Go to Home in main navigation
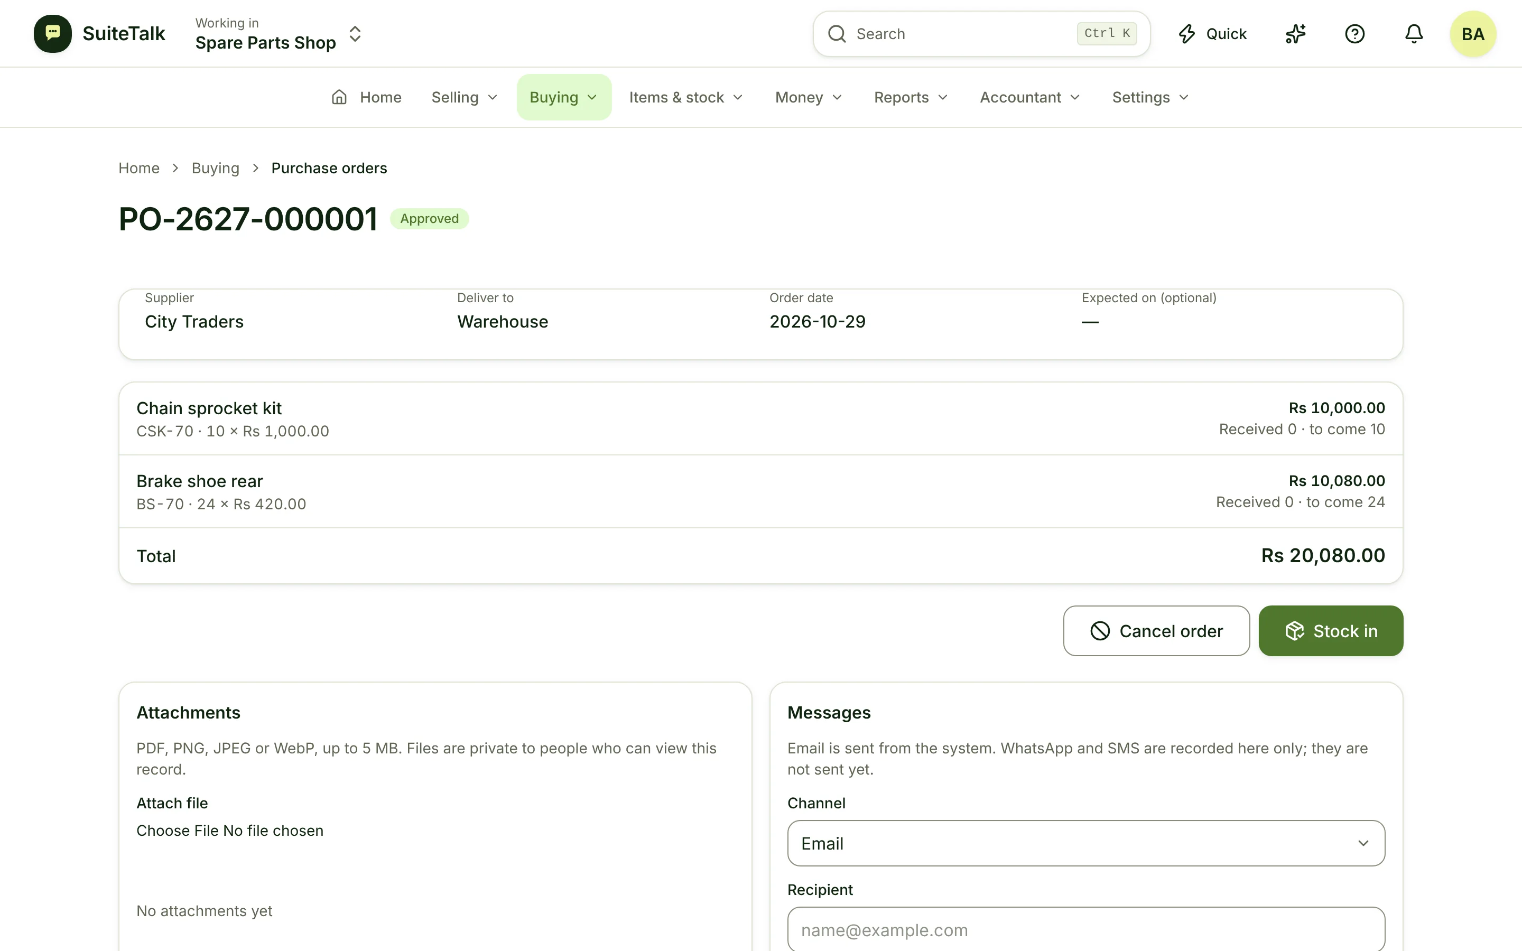Screen dimensions: 1522x951 pyautogui.click(x=367, y=98)
